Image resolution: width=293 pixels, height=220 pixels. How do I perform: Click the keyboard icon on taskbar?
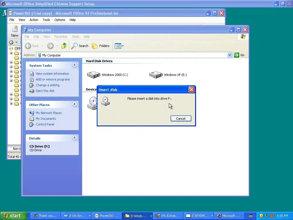pos(251,216)
